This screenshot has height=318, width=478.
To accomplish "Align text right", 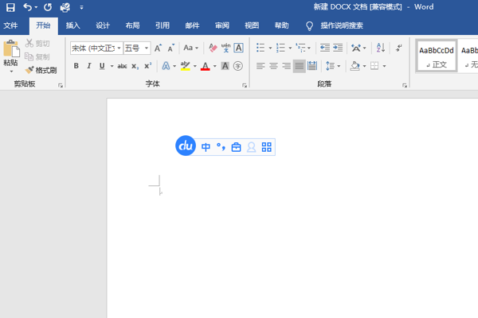I will point(286,66).
